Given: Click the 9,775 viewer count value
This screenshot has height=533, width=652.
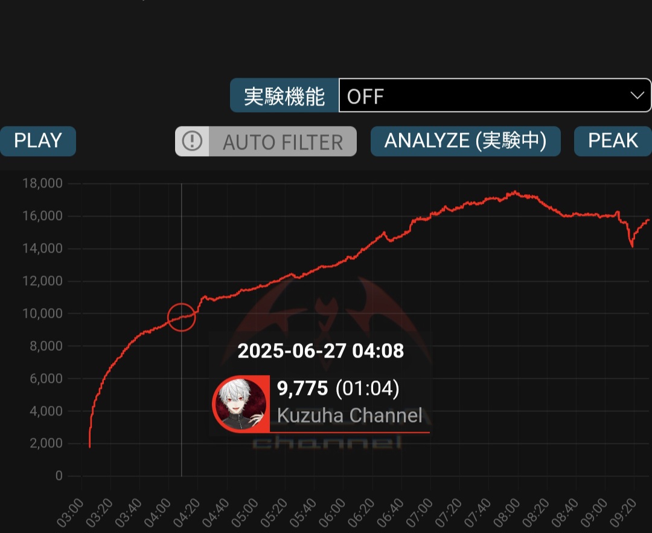Looking at the screenshot, I should coord(302,388).
